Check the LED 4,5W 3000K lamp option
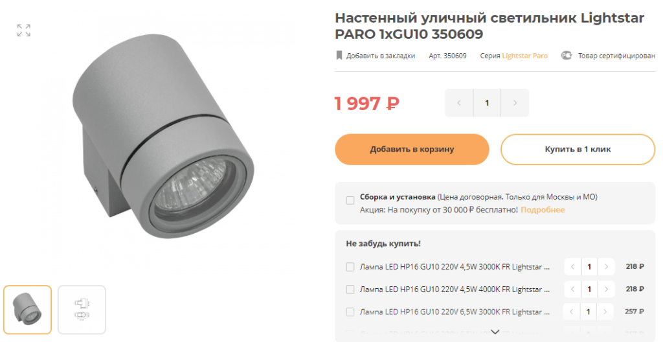663x342 pixels. click(350, 267)
